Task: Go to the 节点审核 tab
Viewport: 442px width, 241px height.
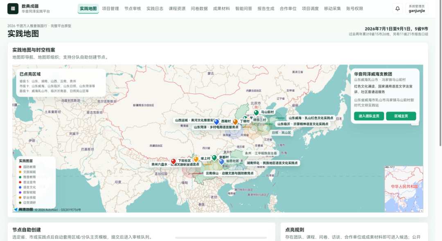Action: 133,9
